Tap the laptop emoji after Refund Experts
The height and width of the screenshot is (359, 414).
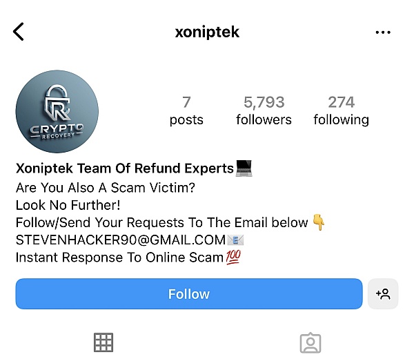pos(244,168)
